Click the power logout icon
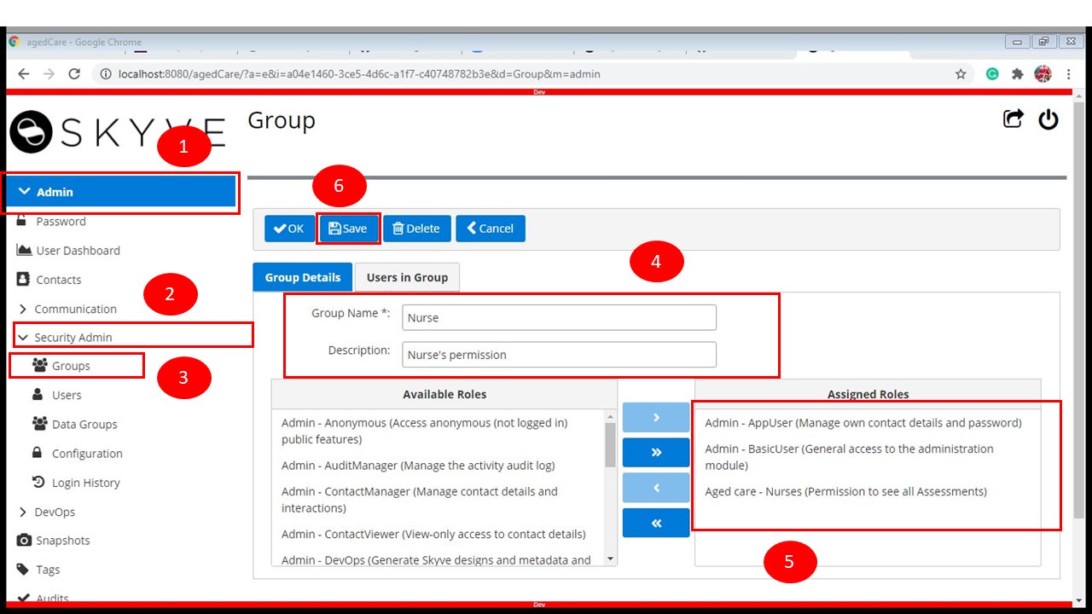Viewport: 1092px width, 614px height. pos(1048,119)
